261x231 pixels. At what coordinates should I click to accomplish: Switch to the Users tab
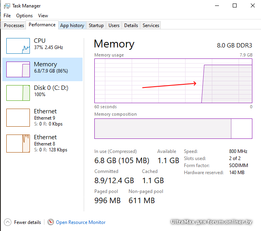click(114, 25)
